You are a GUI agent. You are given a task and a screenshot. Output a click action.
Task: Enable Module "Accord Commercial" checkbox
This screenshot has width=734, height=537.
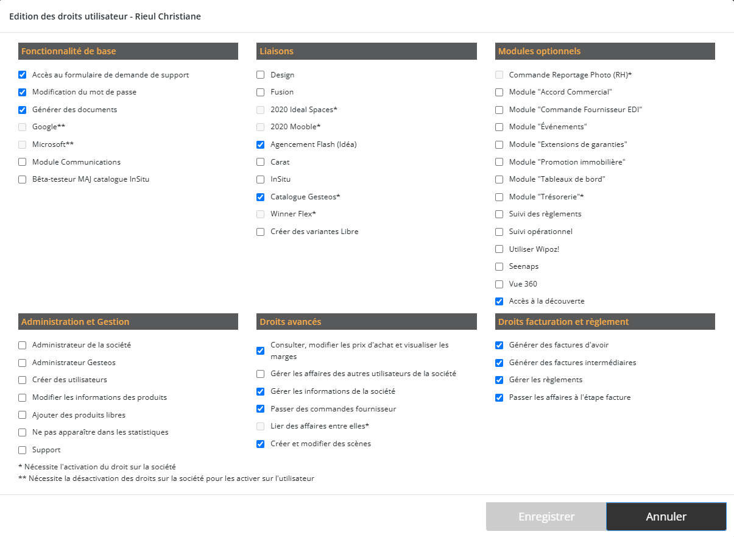tap(499, 93)
